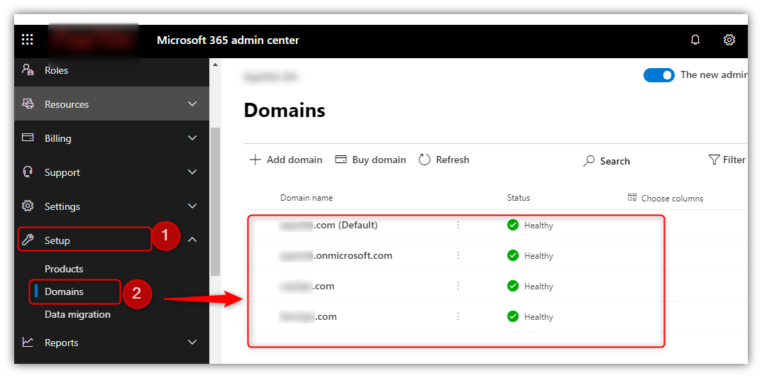Click the Roles sidebar icon

click(28, 70)
